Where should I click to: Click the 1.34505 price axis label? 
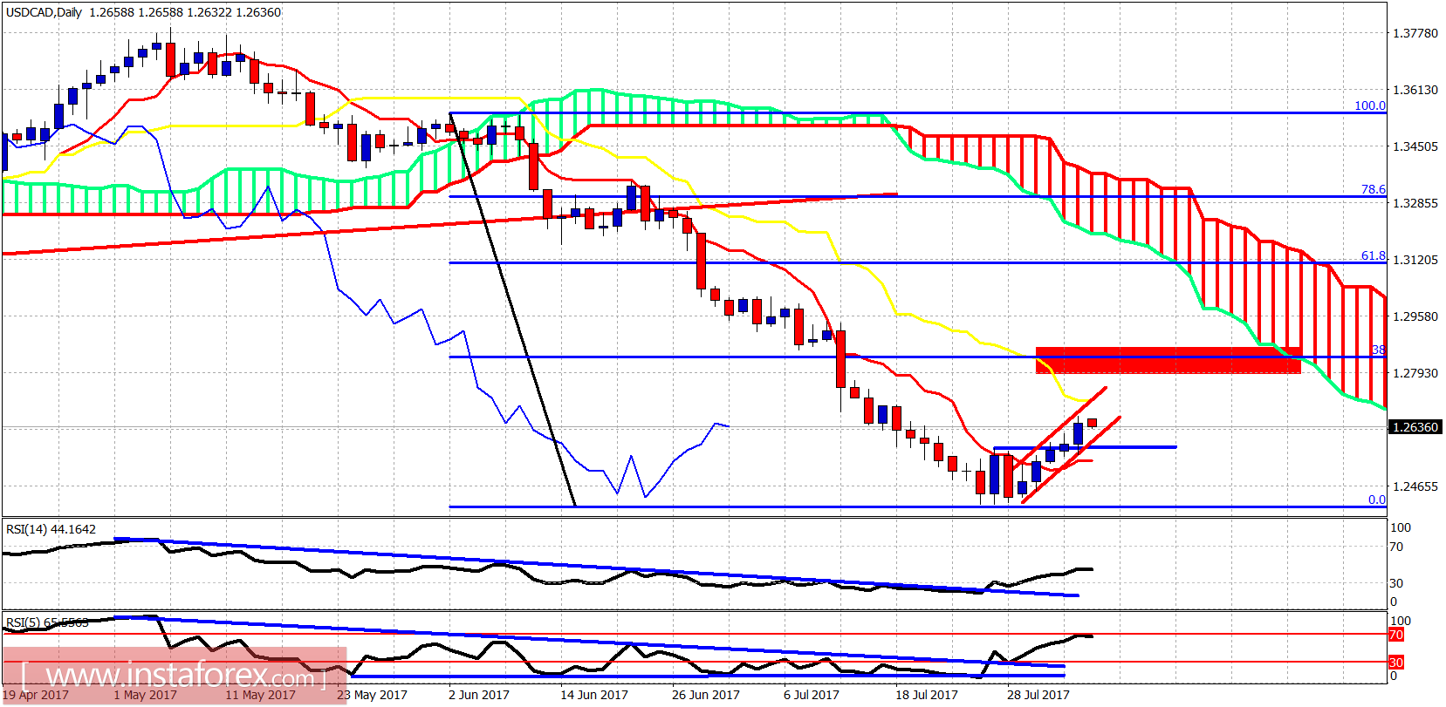click(1415, 146)
